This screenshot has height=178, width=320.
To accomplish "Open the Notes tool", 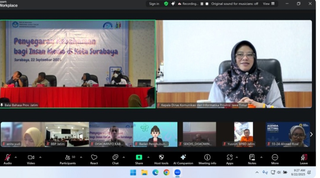I will pos(252,159).
